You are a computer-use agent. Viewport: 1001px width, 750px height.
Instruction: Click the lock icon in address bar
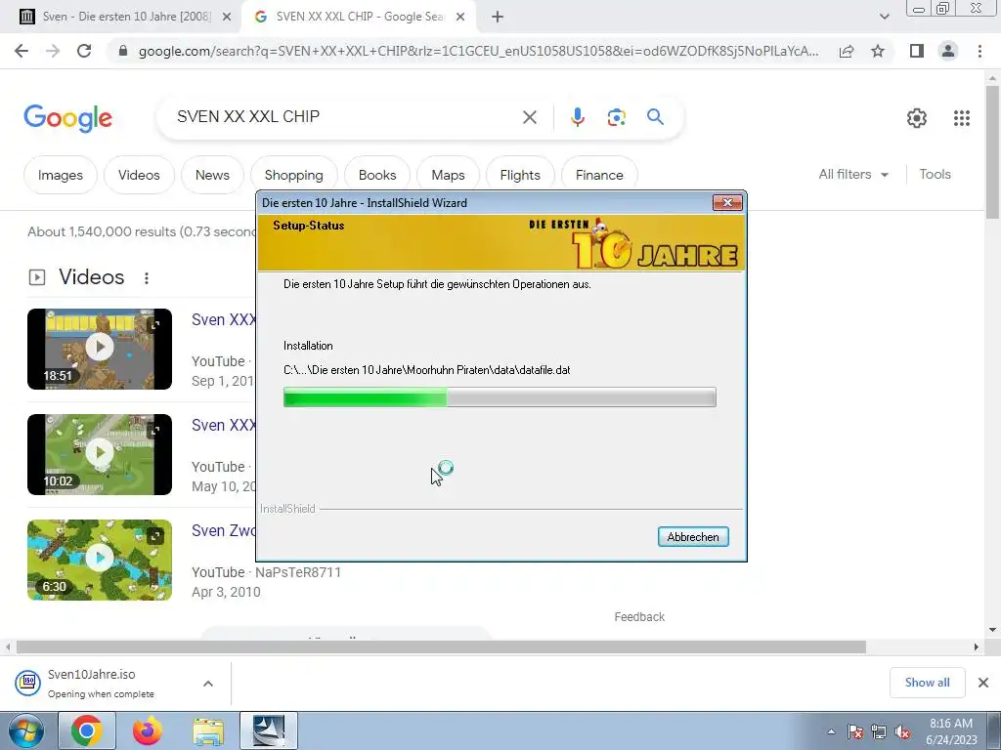tap(123, 51)
